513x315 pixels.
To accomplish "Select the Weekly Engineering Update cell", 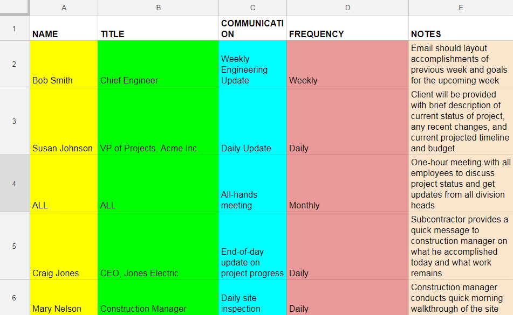I will click(252, 64).
